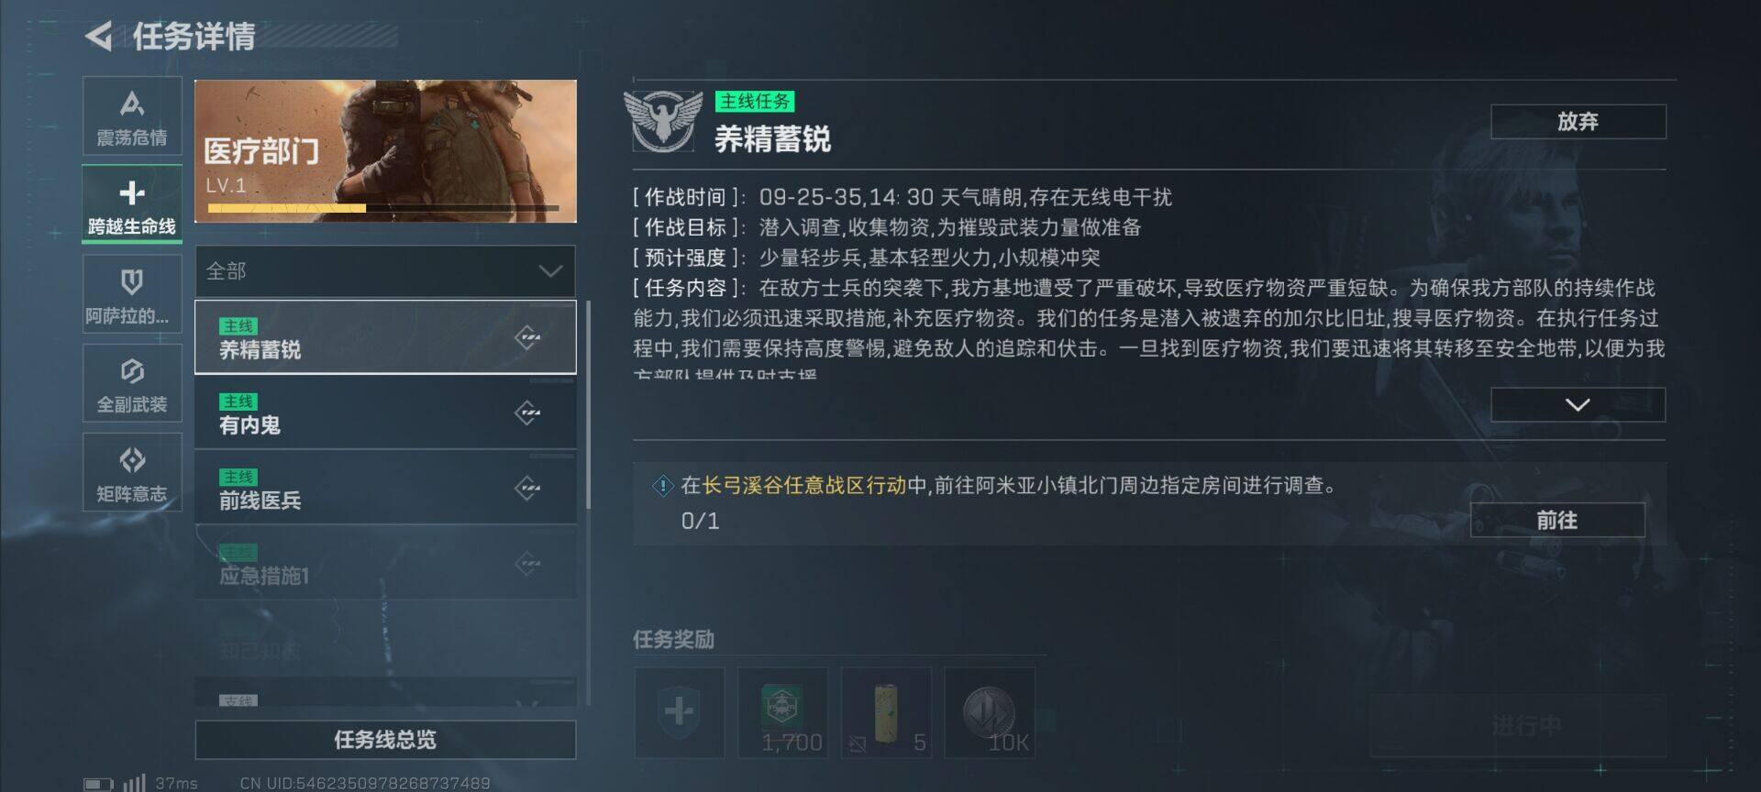The image size is (1761, 792).
Task: Select the 有内鬼 mission entry
Action: (385, 412)
